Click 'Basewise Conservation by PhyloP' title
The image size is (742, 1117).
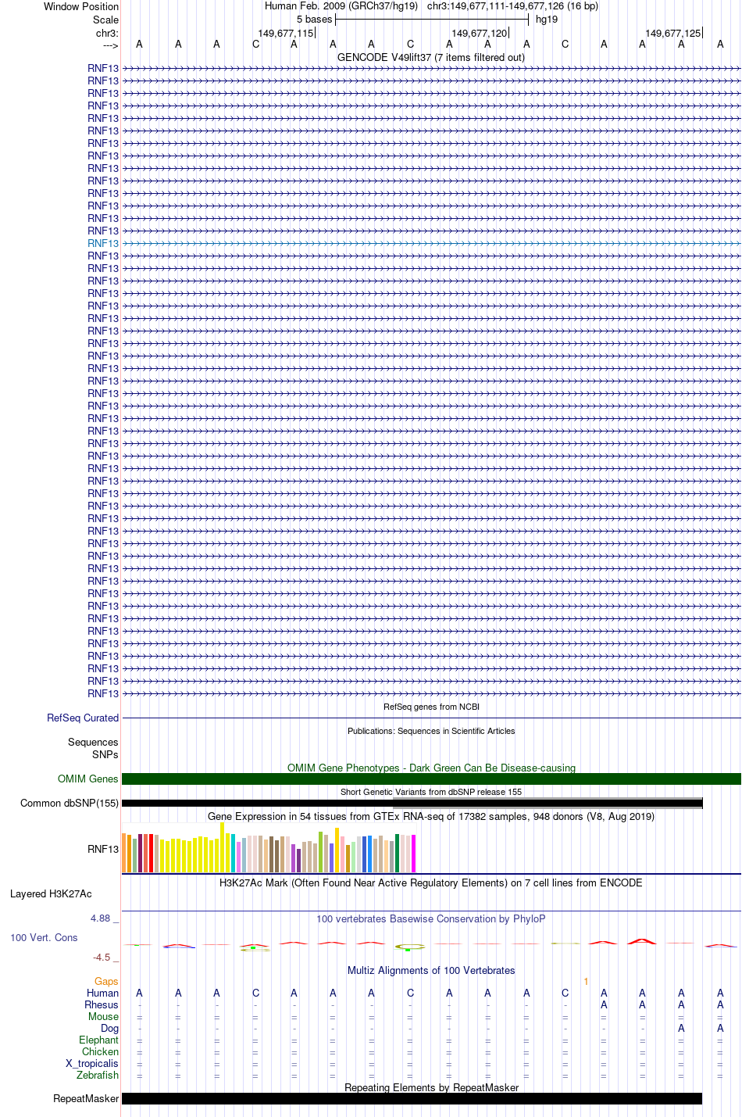pyautogui.click(x=431, y=918)
